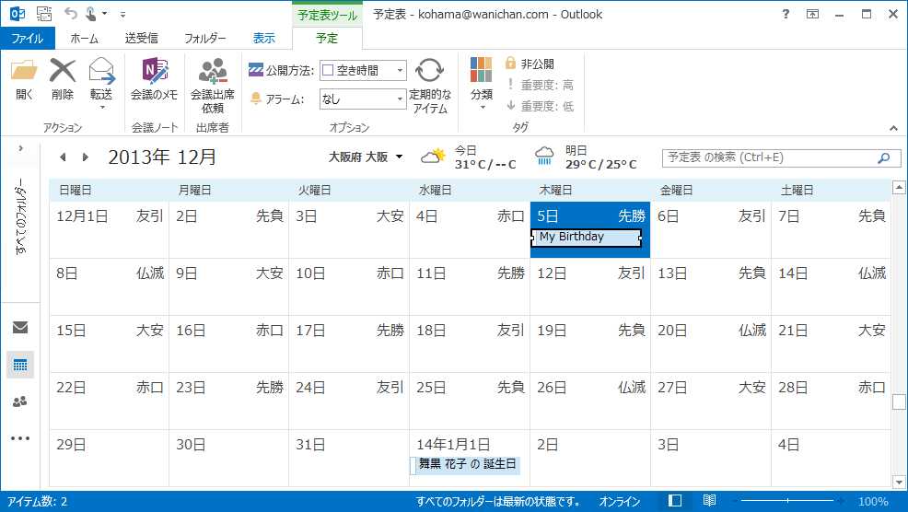Switch to the フォルダー tab
This screenshot has height=512, width=908.
point(205,39)
